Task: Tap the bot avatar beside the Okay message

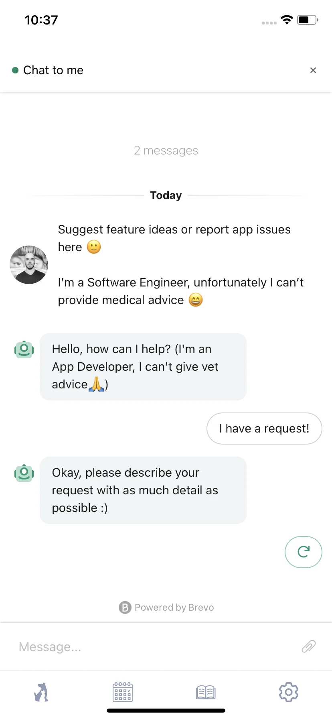Action: (24, 473)
